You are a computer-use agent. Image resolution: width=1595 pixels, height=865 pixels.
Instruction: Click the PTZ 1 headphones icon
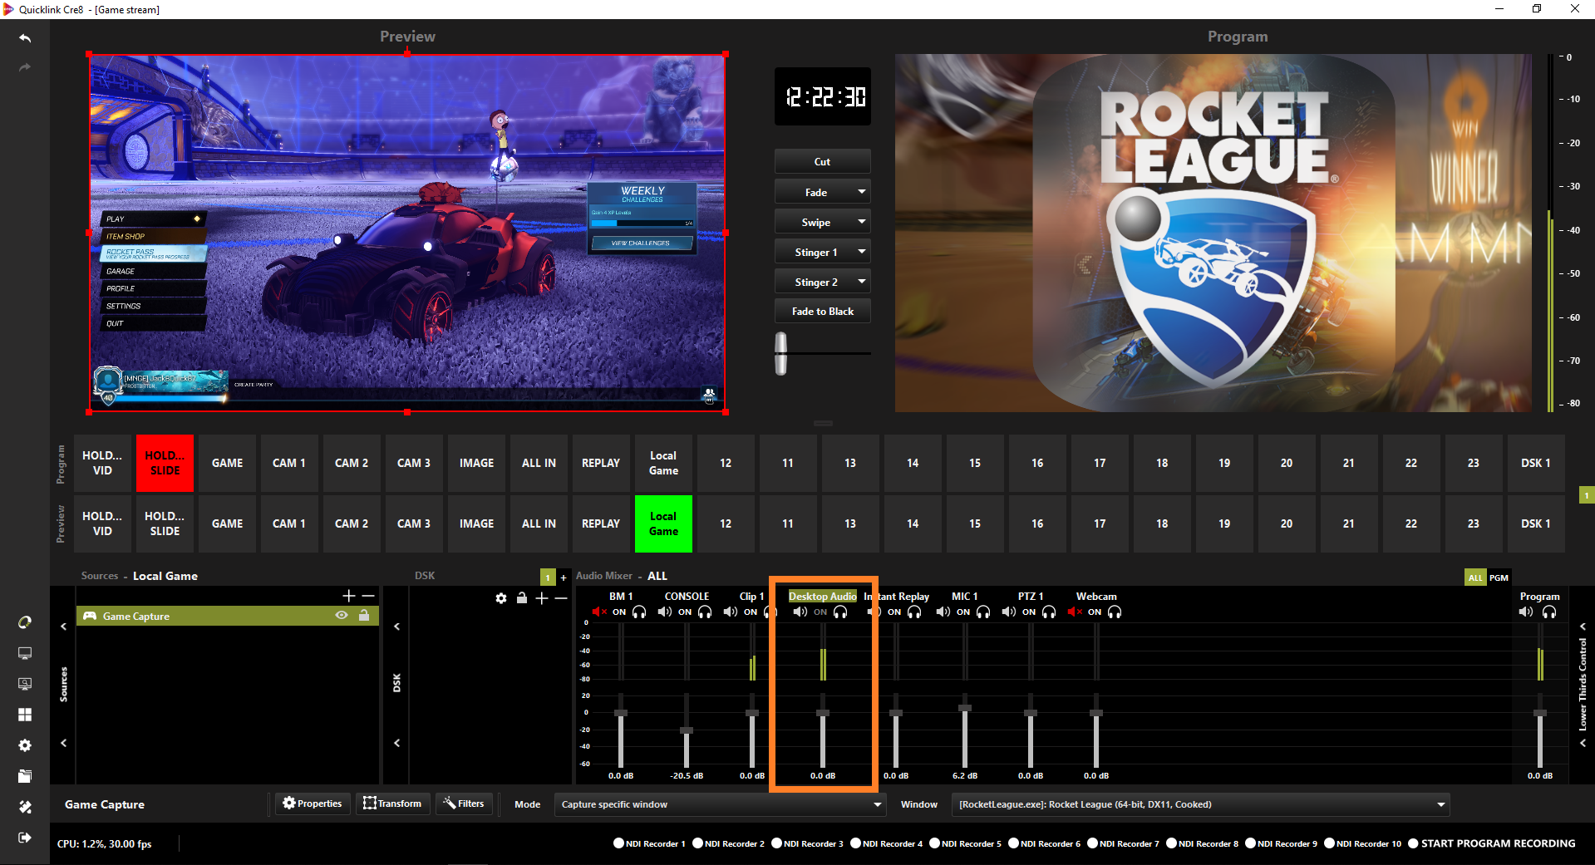click(x=1049, y=612)
